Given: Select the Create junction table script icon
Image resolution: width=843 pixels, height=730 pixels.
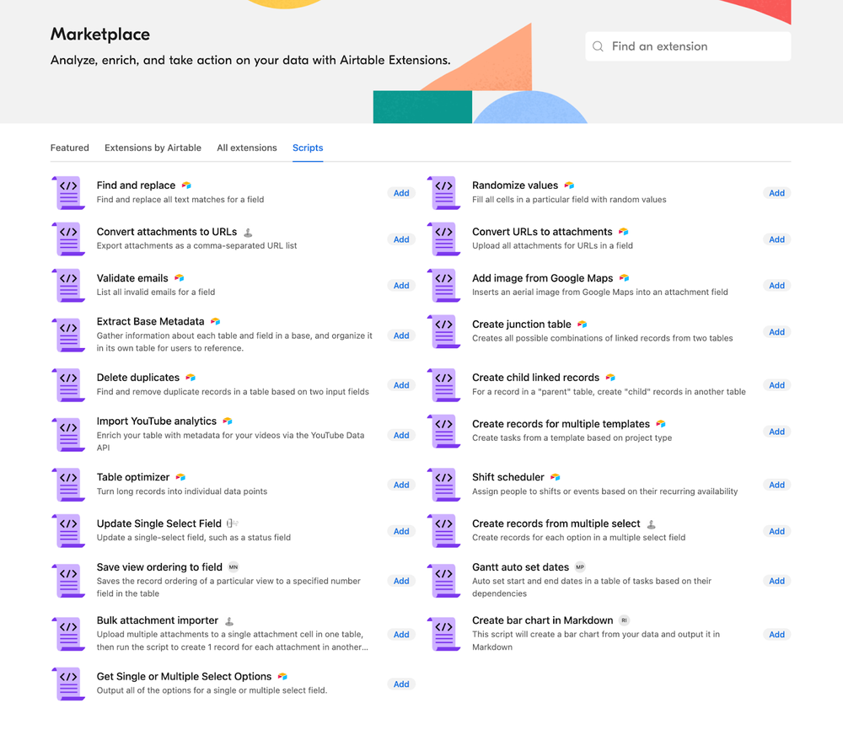Looking at the screenshot, I should tap(443, 331).
